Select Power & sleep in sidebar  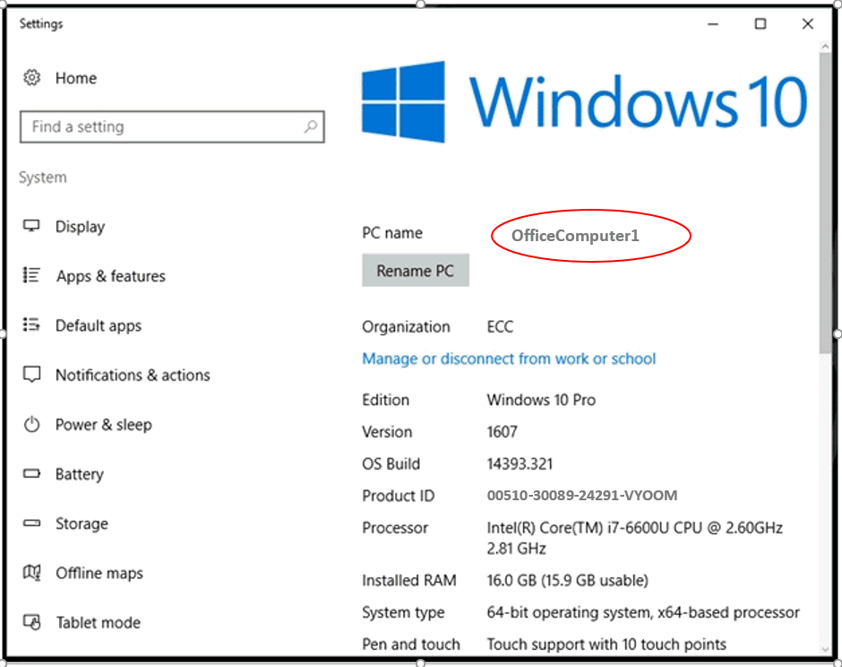(103, 424)
